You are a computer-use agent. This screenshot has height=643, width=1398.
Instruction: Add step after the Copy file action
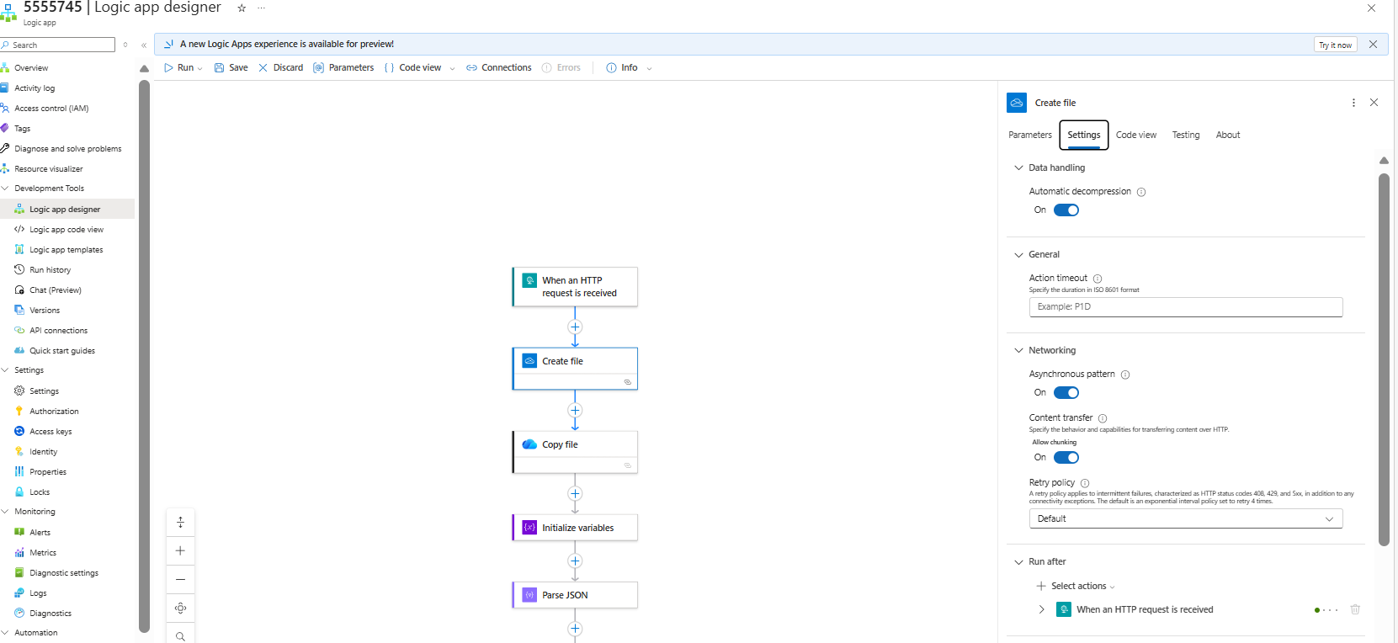575,494
